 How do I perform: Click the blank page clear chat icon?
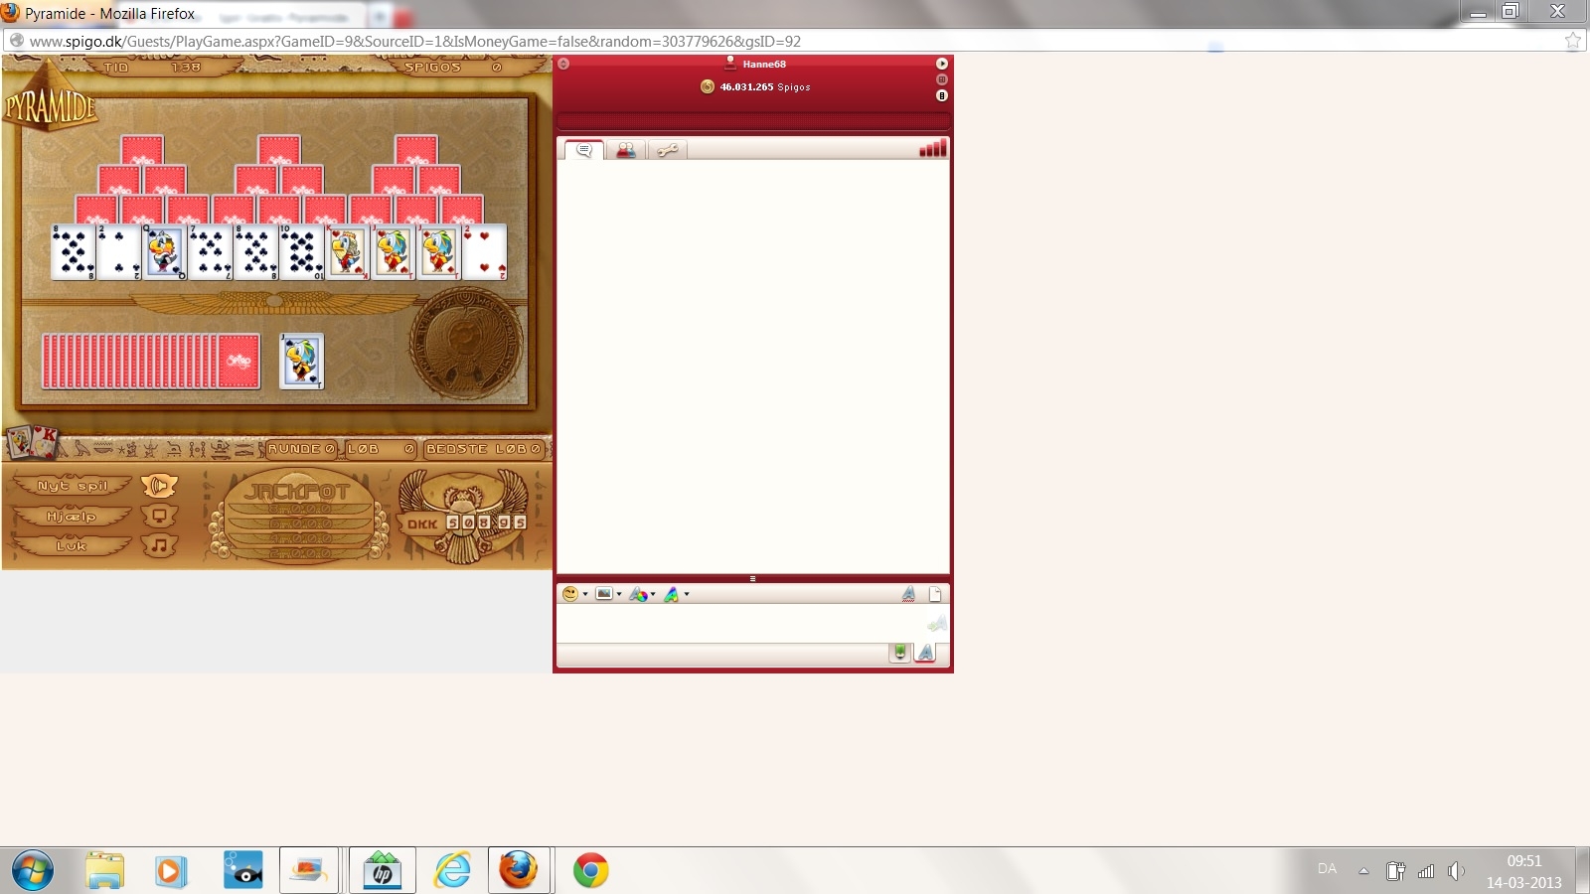935,594
